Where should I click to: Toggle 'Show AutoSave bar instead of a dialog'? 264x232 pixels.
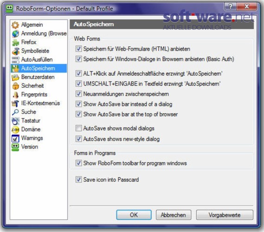tap(78, 104)
